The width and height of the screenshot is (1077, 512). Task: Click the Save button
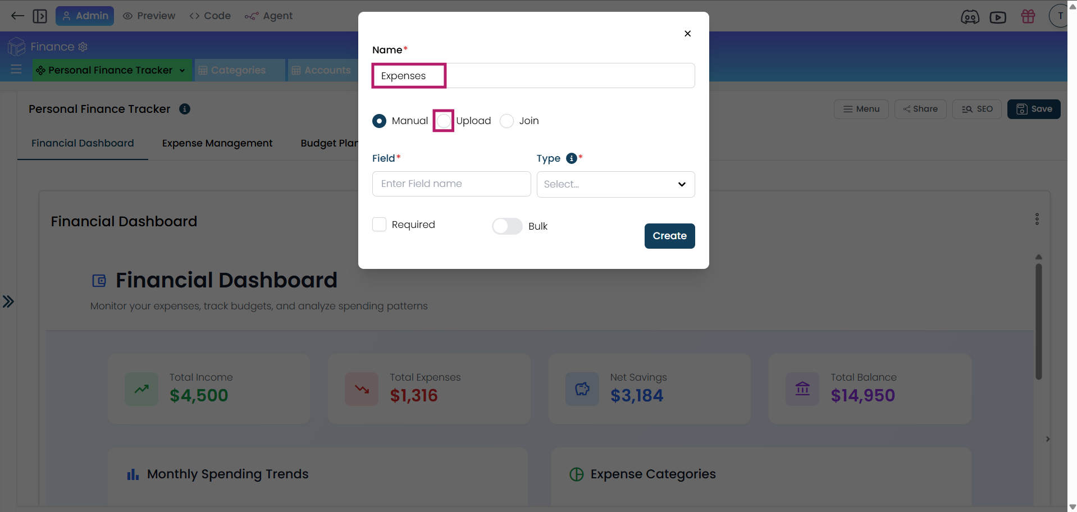[1034, 109]
